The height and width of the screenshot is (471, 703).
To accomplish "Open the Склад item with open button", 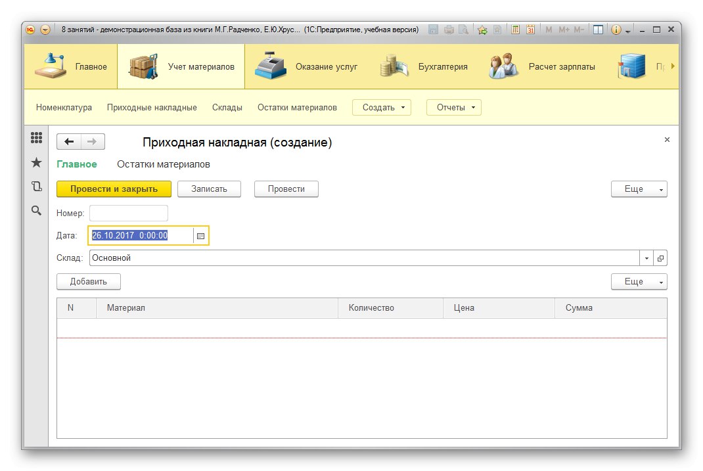I will click(x=660, y=258).
